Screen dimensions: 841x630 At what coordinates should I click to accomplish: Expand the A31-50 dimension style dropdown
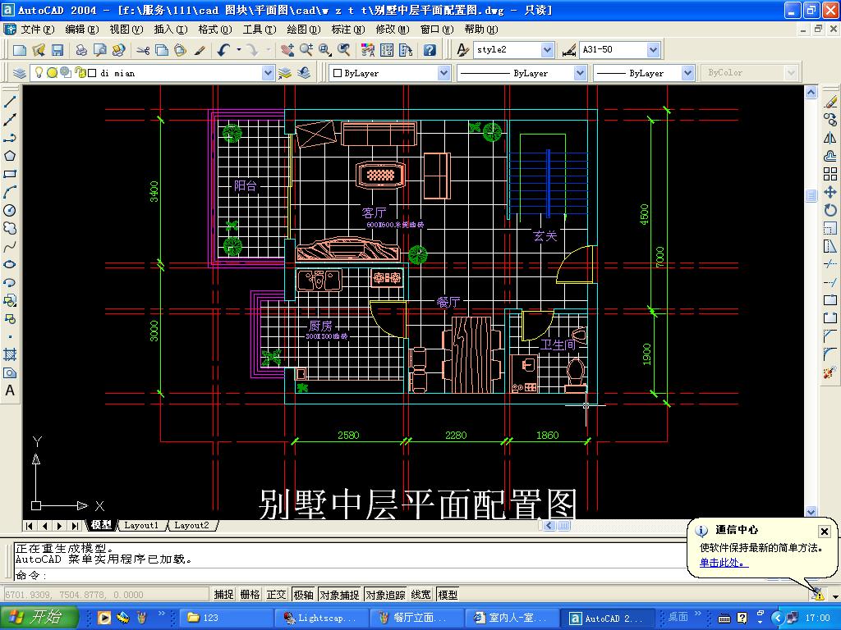pyautogui.click(x=653, y=50)
